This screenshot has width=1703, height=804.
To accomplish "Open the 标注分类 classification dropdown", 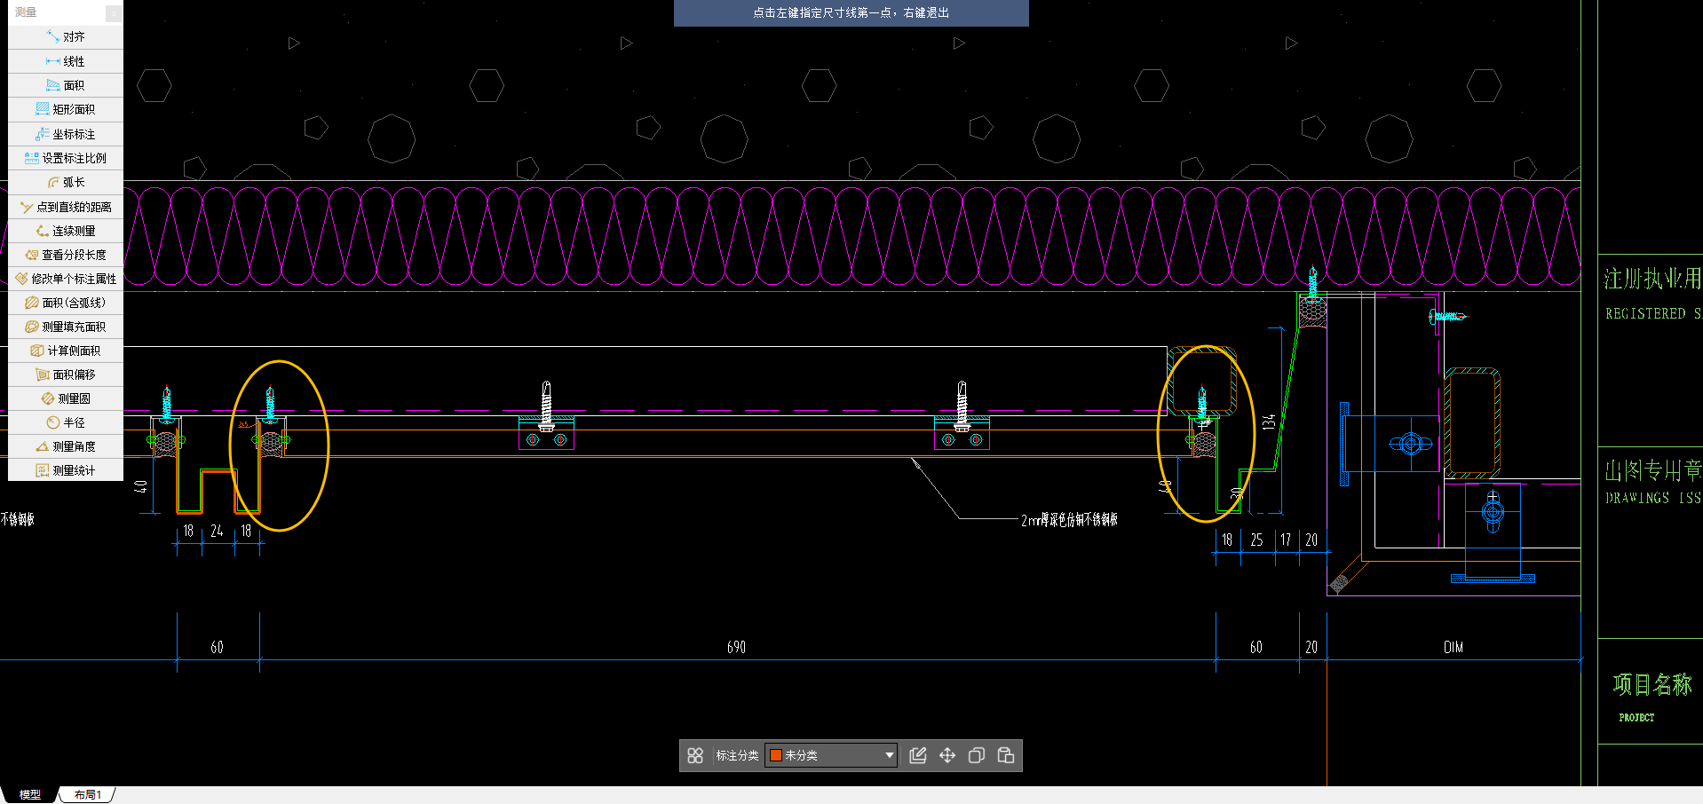I will point(831,755).
